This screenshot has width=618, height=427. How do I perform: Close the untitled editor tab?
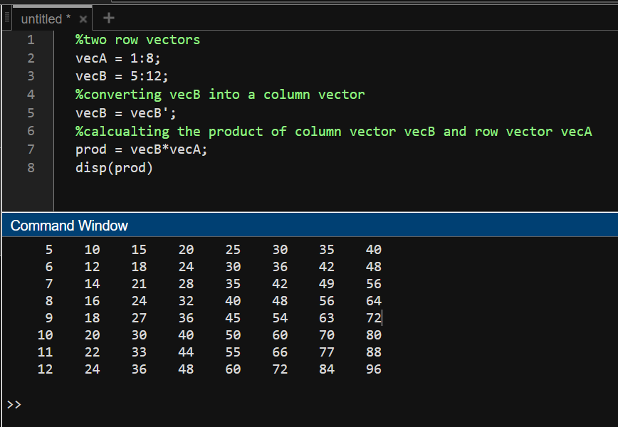tap(83, 19)
